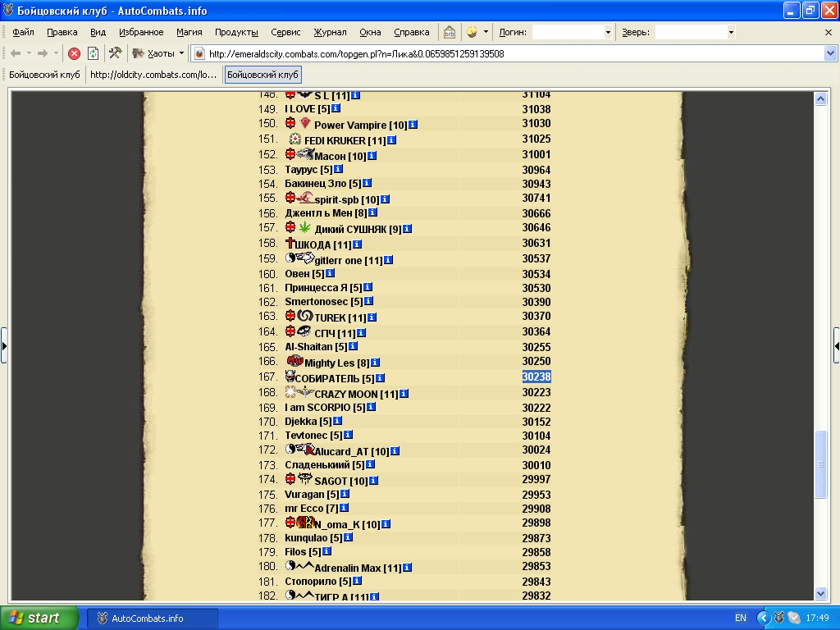Open info icon next to Mighty Les [8]
Image resolution: width=840 pixels, height=630 pixels.
click(375, 362)
